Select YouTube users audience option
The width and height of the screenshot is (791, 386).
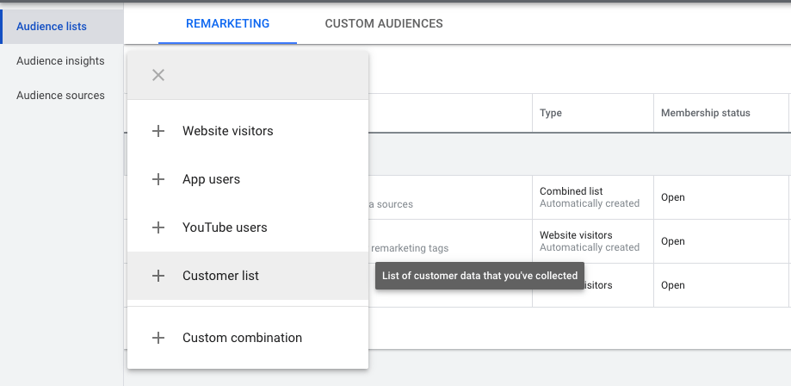tap(225, 227)
